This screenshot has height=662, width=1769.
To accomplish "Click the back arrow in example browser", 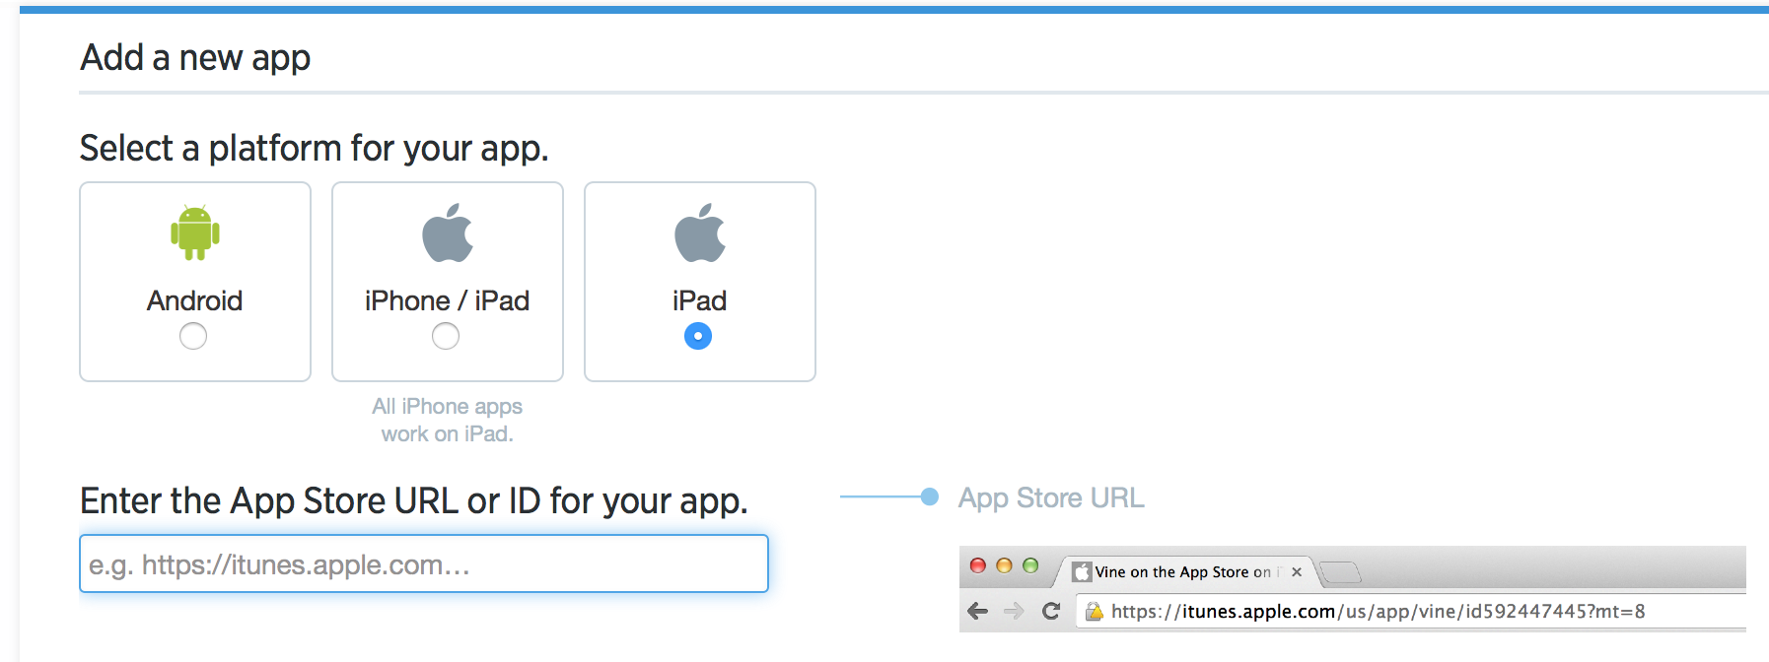I will point(978,611).
